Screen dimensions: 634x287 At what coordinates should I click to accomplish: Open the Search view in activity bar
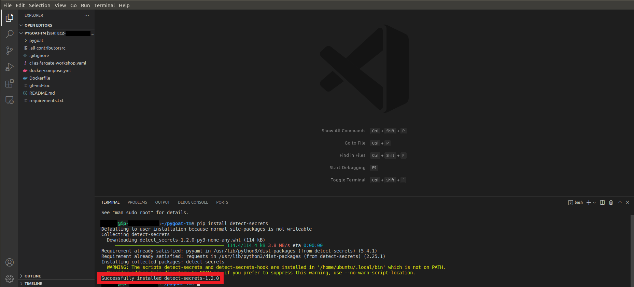[10, 34]
